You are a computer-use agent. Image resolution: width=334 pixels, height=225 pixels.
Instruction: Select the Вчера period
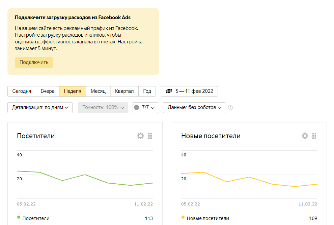pos(48,91)
